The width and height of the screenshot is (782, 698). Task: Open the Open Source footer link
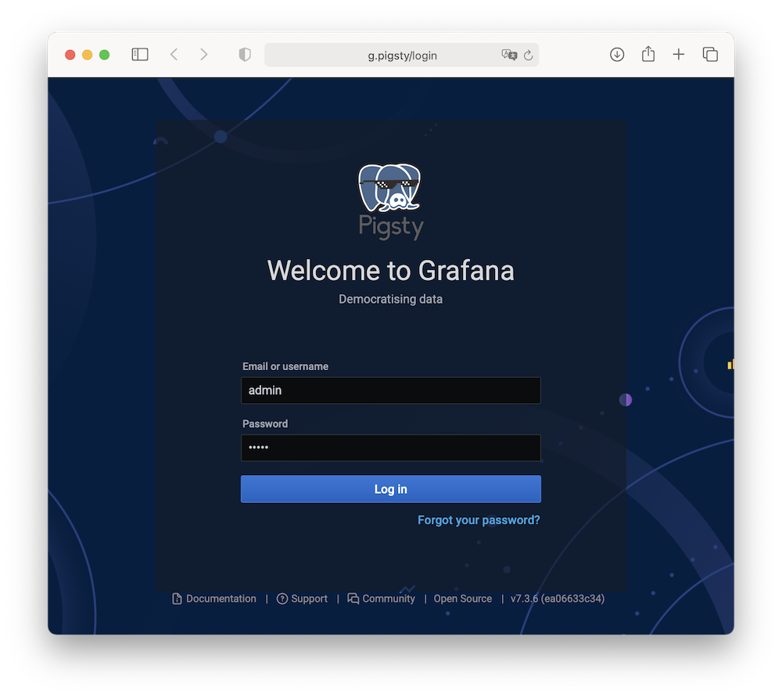point(462,599)
